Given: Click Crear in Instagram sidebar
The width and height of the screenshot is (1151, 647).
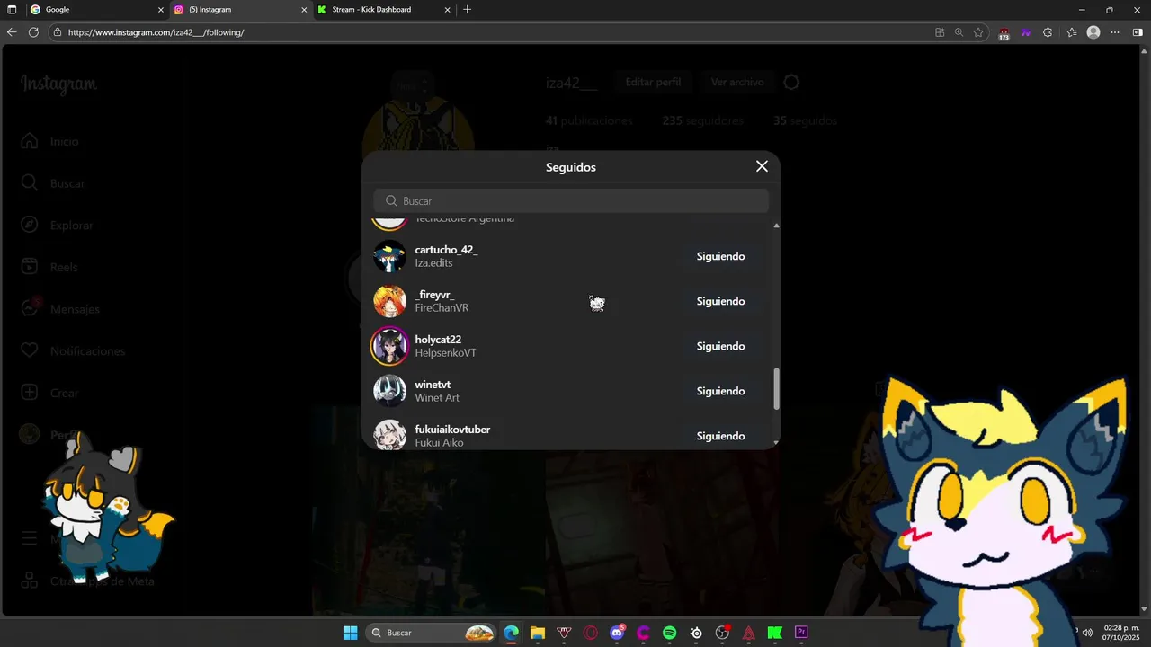Looking at the screenshot, I should pyautogui.click(x=49, y=393).
